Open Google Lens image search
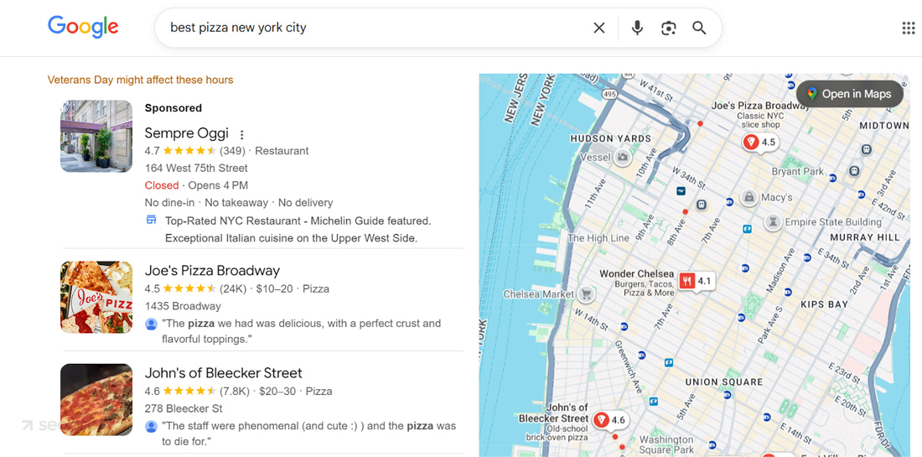The image size is (922, 457). pyautogui.click(x=668, y=28)
